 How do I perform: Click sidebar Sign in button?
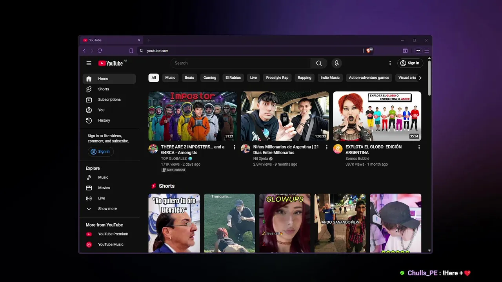coord(101,152)
